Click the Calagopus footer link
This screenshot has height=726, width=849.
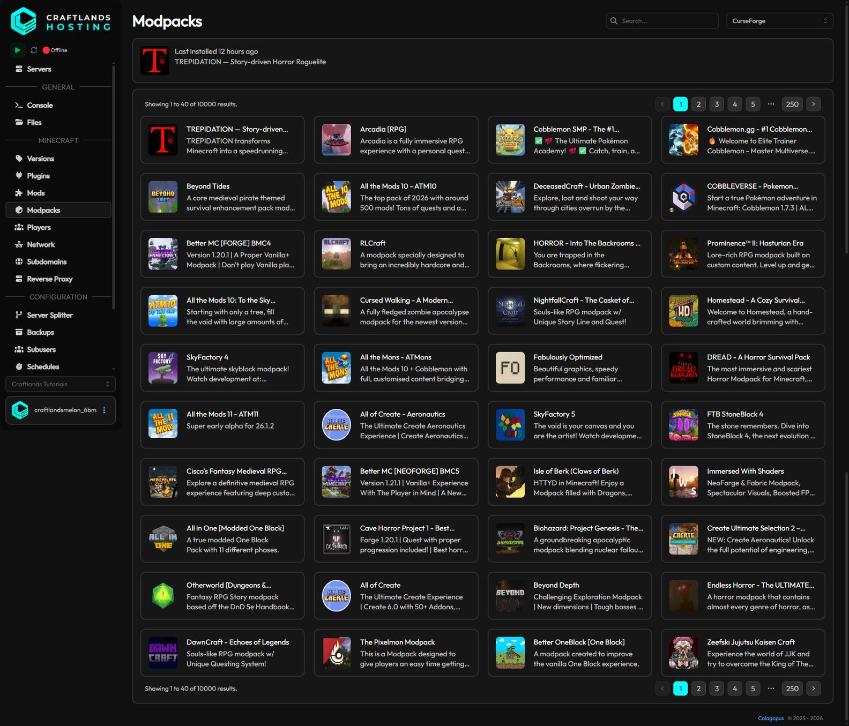point(771,718)
